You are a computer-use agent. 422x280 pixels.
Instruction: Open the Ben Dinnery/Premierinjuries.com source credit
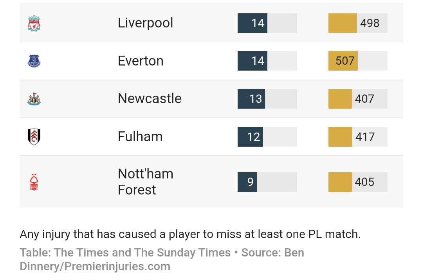click(x=162, y=260)
